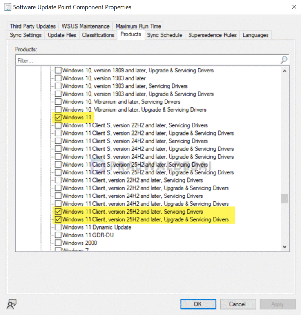Open the Update Files tab
Viewport: 301px width, 315px height.
tap(62, 35)
